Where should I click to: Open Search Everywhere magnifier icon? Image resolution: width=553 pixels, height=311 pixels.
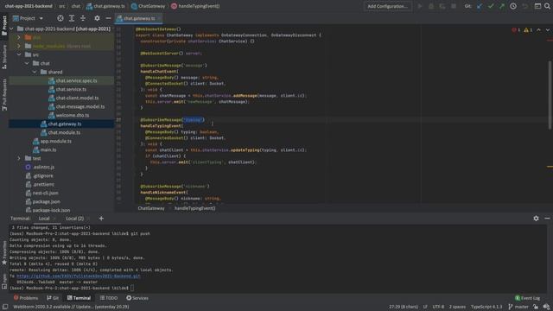tap(547, 6)
